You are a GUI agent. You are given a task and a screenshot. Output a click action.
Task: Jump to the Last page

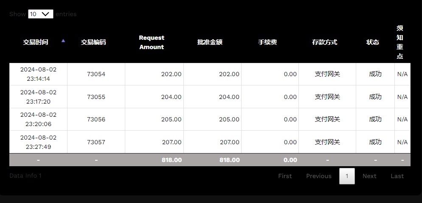[x=397, y=176]
